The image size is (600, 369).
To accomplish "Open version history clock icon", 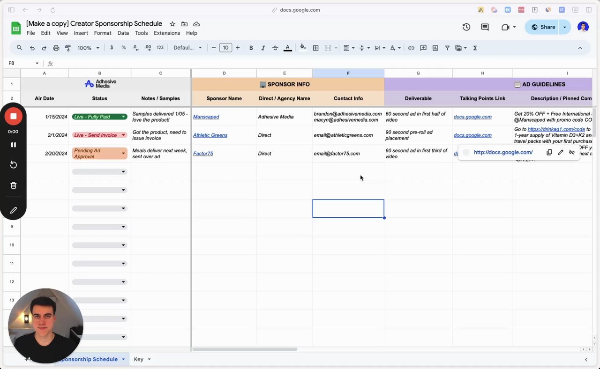I will 466,27.
